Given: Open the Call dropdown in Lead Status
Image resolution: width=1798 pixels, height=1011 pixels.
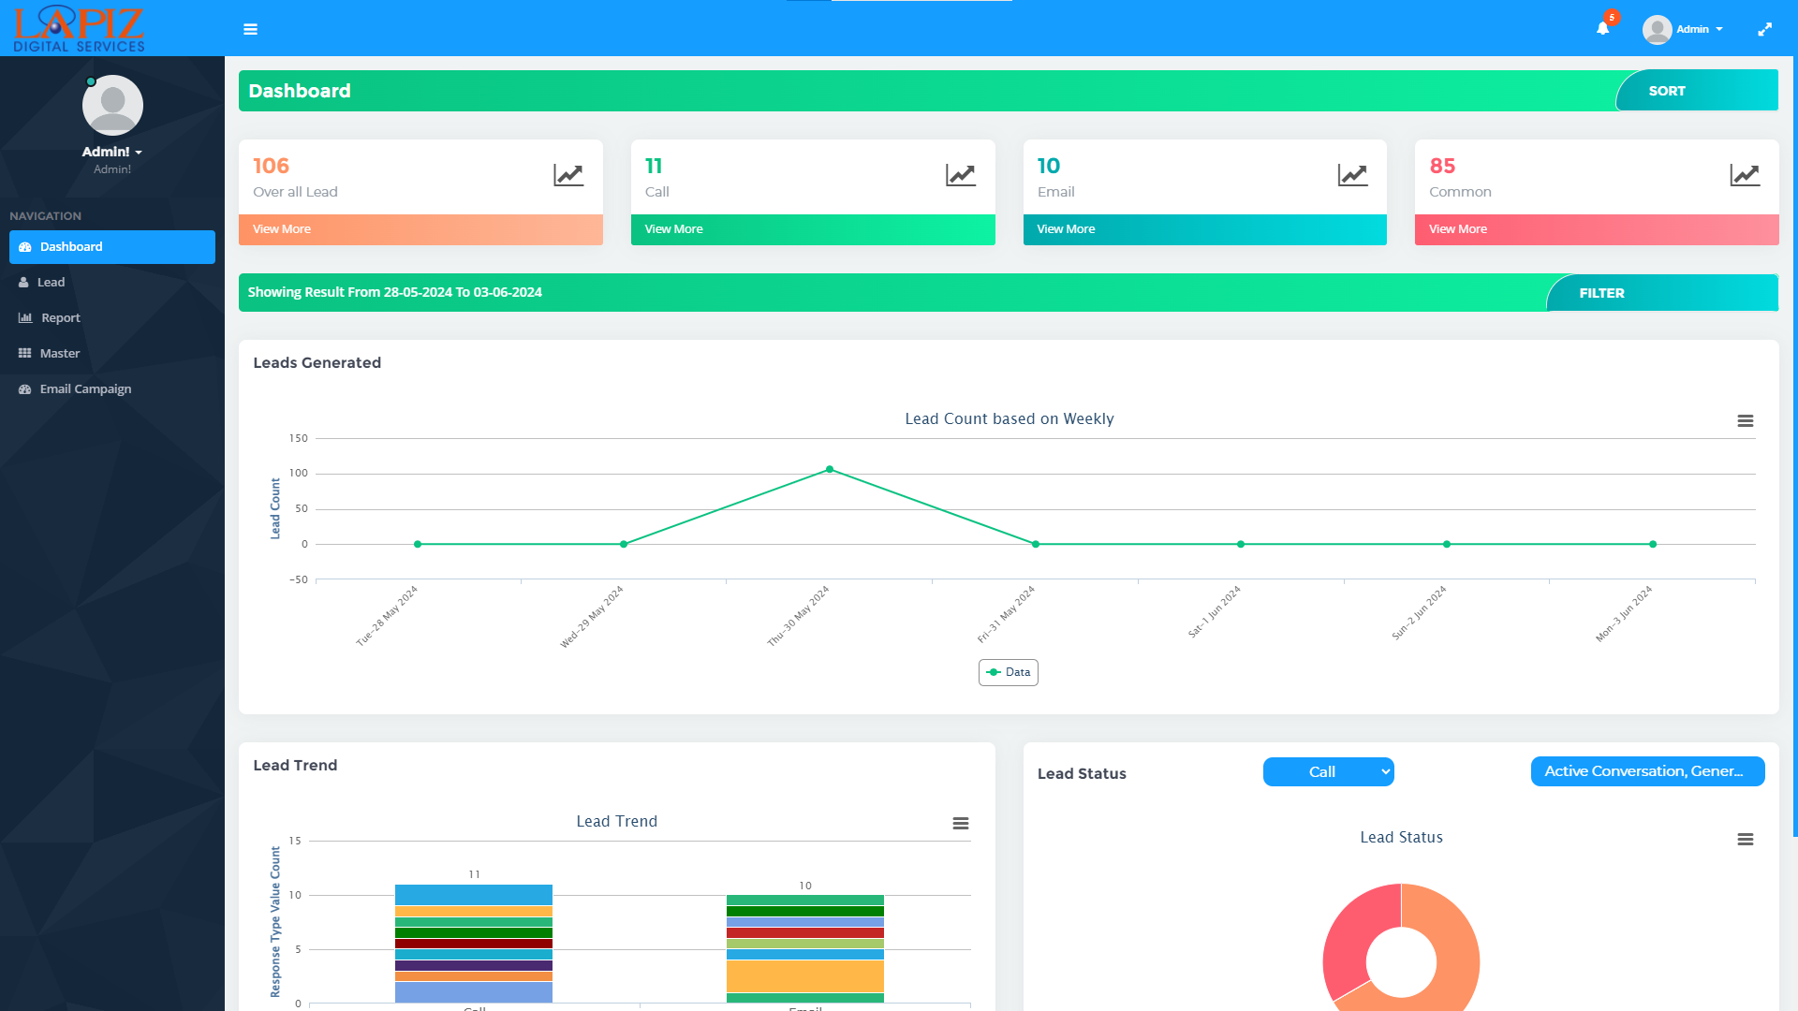Looking at the screenshot, I should point(1328,772).
